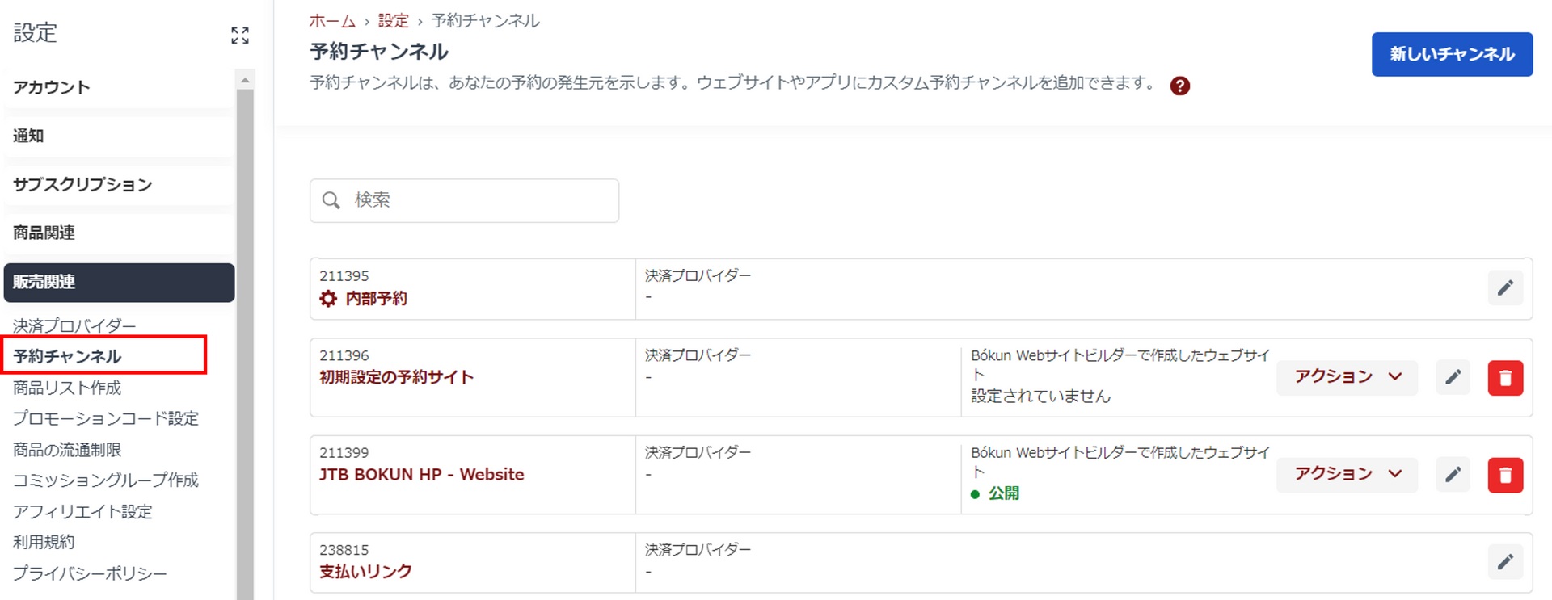Select プロモーションコード設定 in the sidebar
Viewport: 1552px width, 600px height.
(x=105, y=418)
